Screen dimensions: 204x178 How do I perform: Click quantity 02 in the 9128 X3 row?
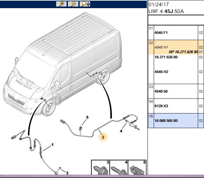201,106
